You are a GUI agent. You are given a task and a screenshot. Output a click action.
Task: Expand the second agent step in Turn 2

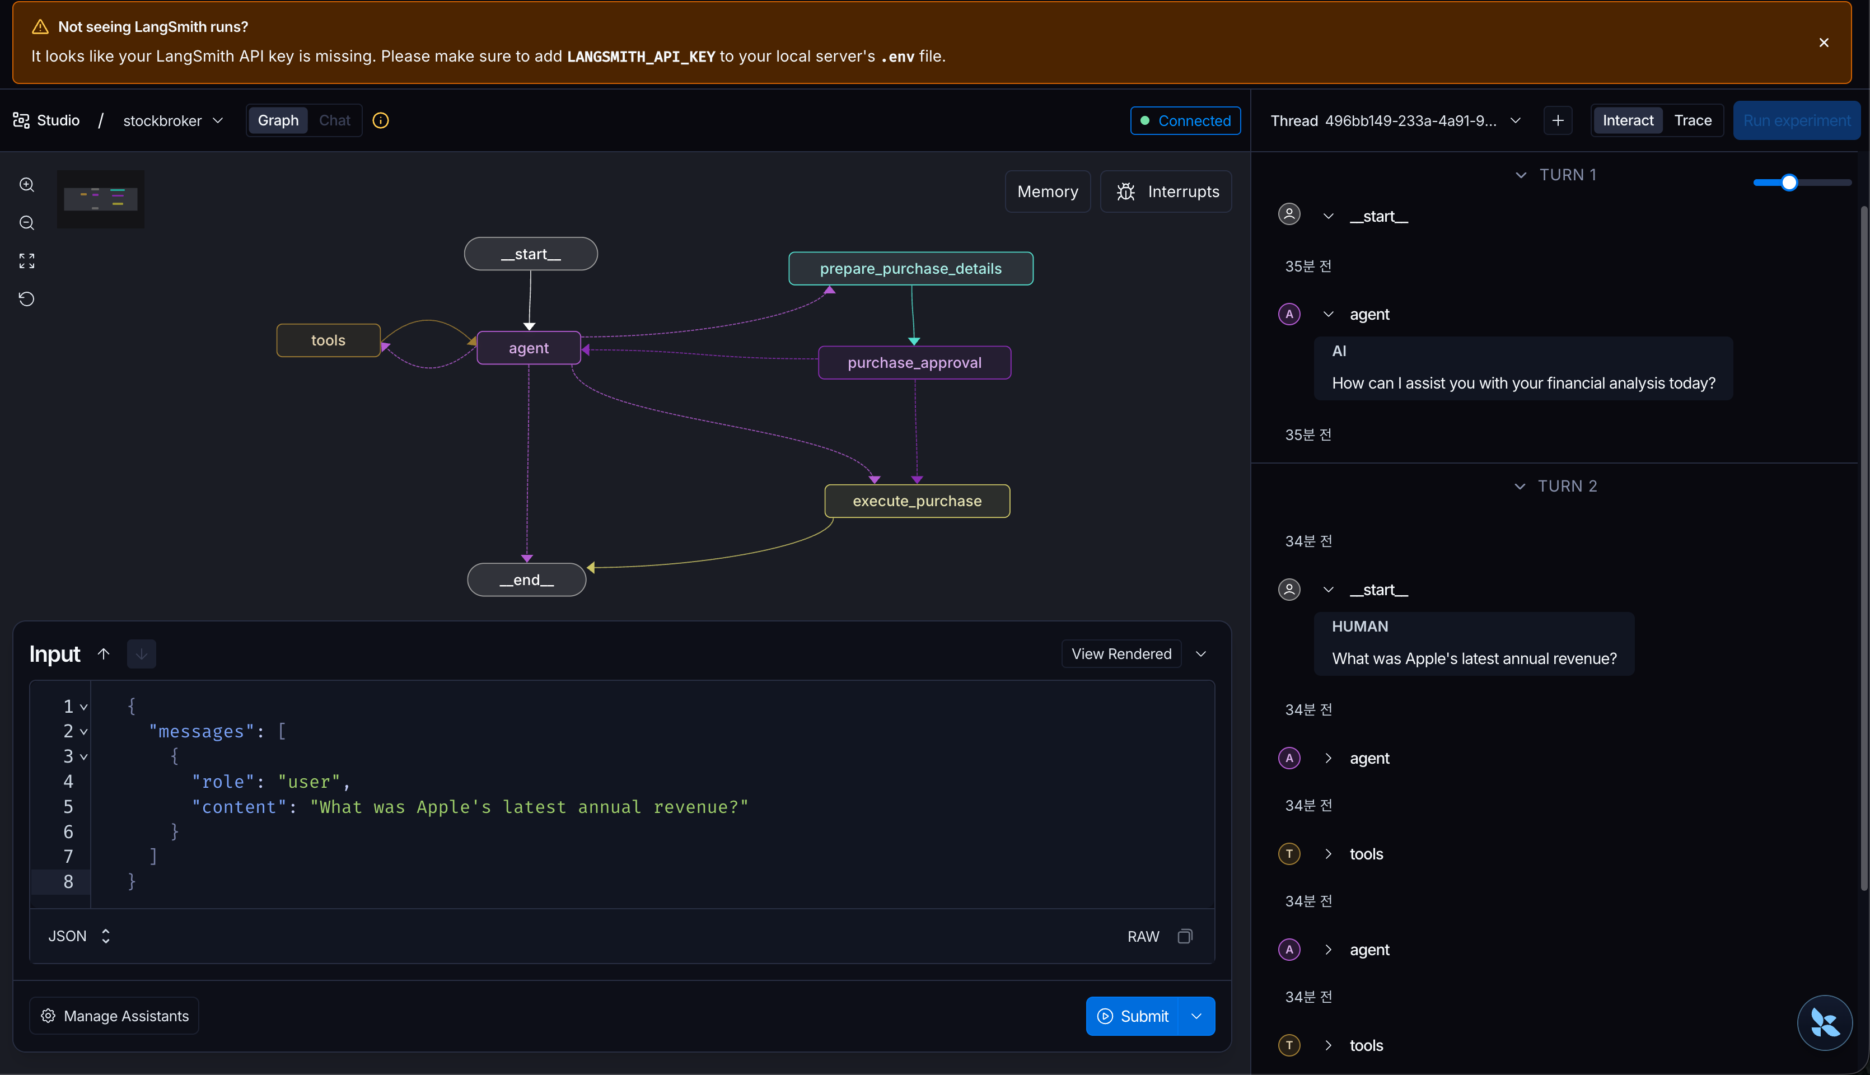1327,950
